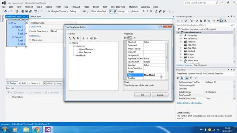Click the Text property value field
Image resolution: width=237 pixels, height=133 pixels.
pyautogui.click(x=154, y=75)
